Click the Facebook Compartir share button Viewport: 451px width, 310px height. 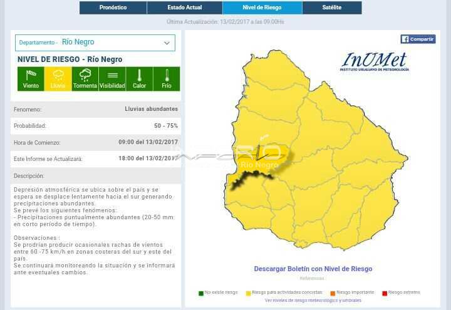click(x=418, y=39)
